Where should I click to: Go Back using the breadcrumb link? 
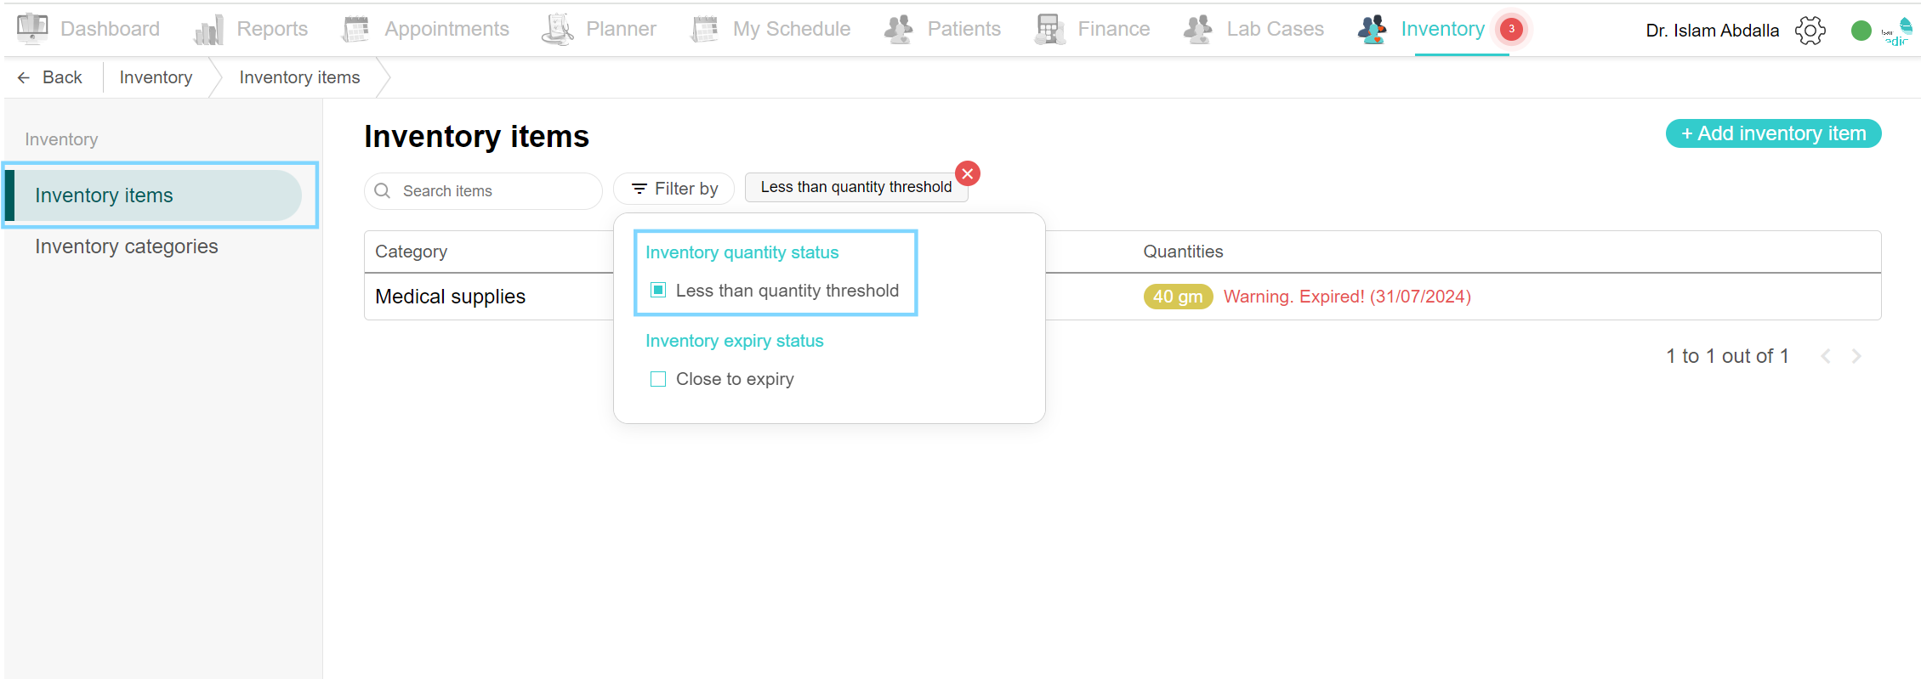(50, 77)
